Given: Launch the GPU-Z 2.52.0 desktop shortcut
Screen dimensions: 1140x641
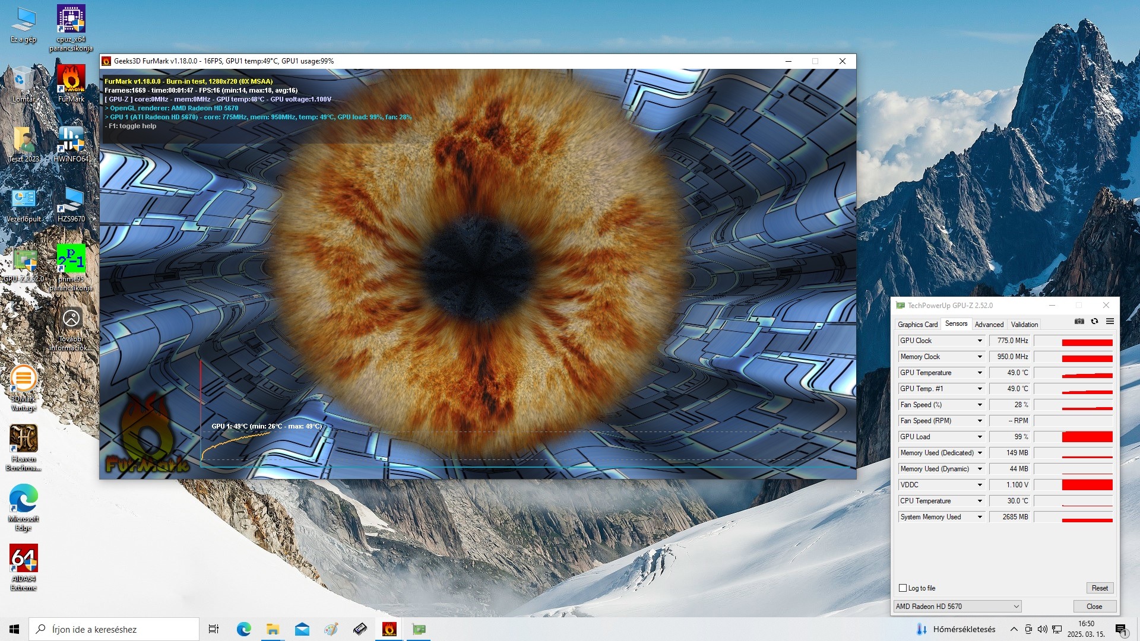Looking at the screenshot, I should pos(23,265).
